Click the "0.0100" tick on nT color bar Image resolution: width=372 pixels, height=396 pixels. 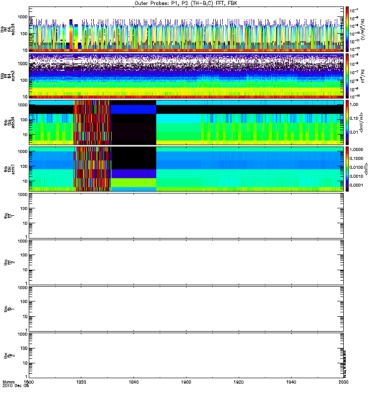coord(356,167)
